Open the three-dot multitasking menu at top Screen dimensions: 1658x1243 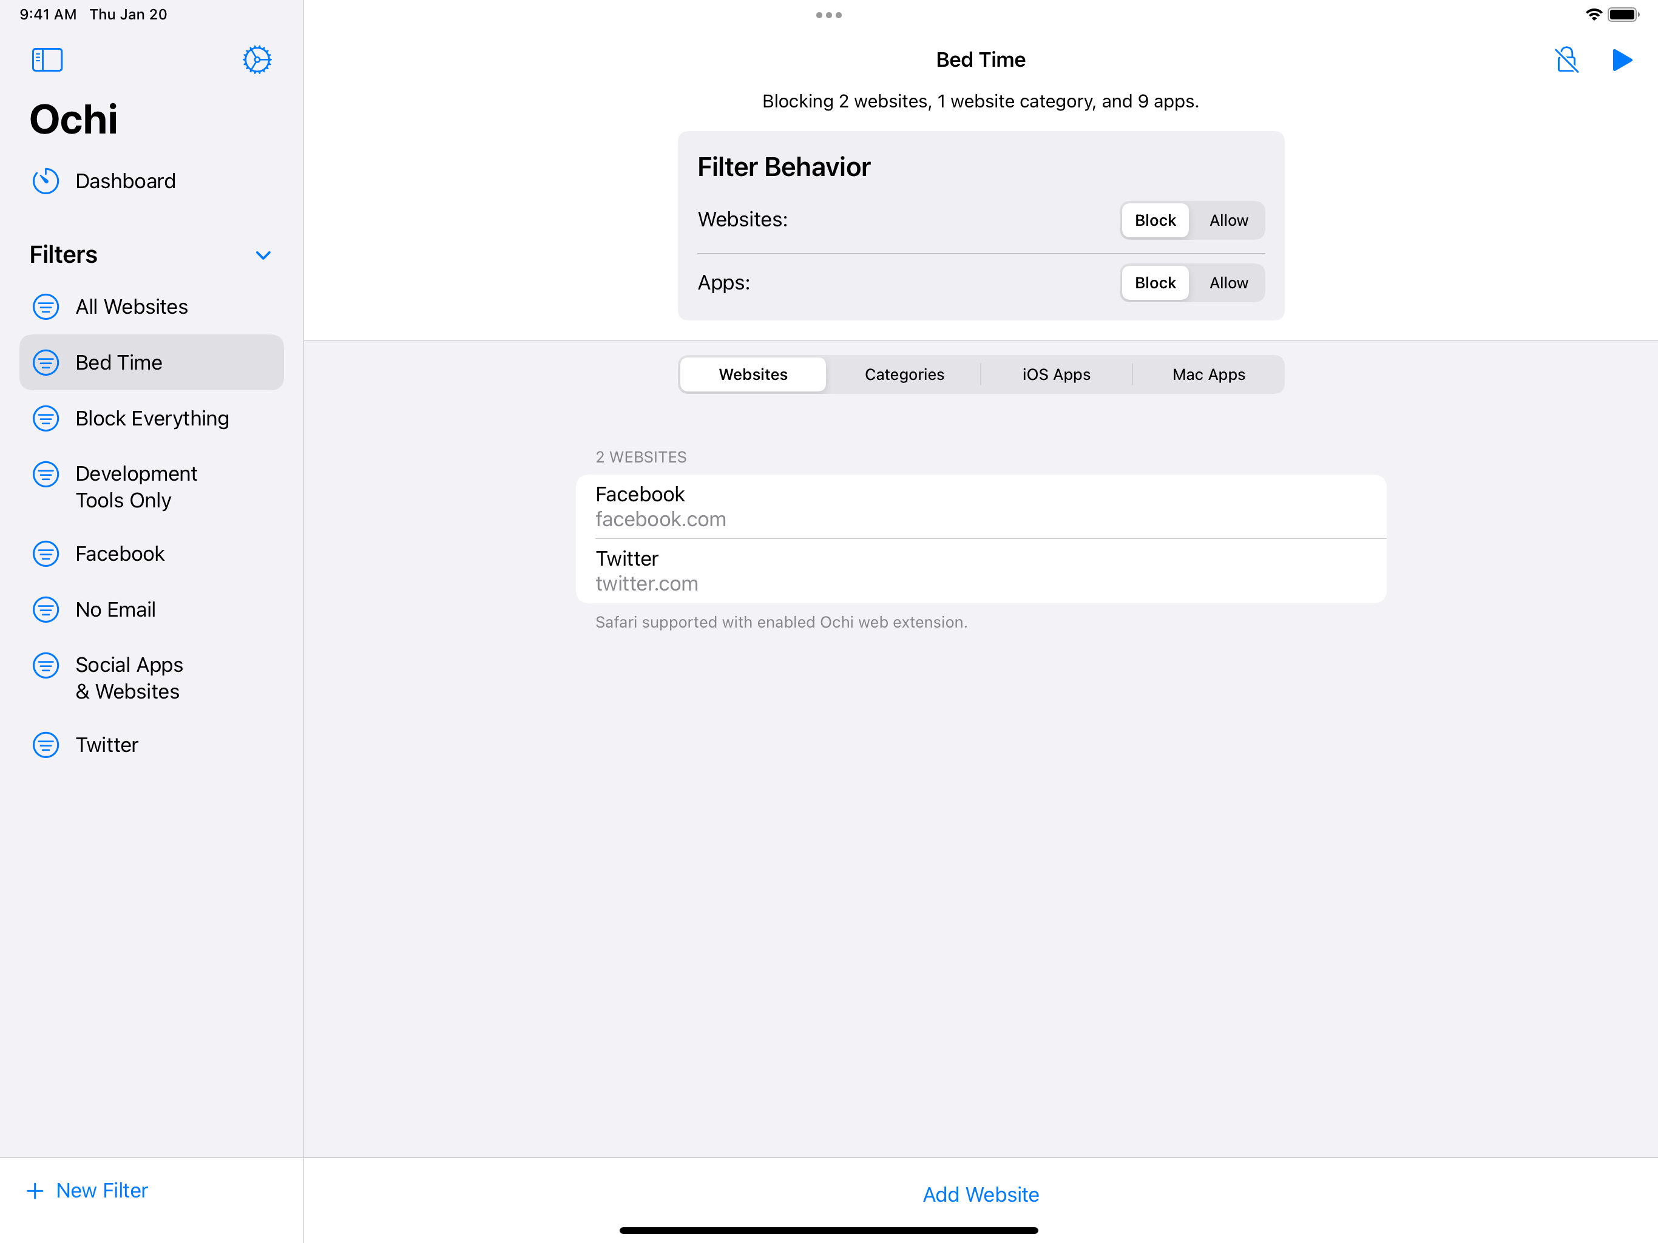(x=828, y=15)
